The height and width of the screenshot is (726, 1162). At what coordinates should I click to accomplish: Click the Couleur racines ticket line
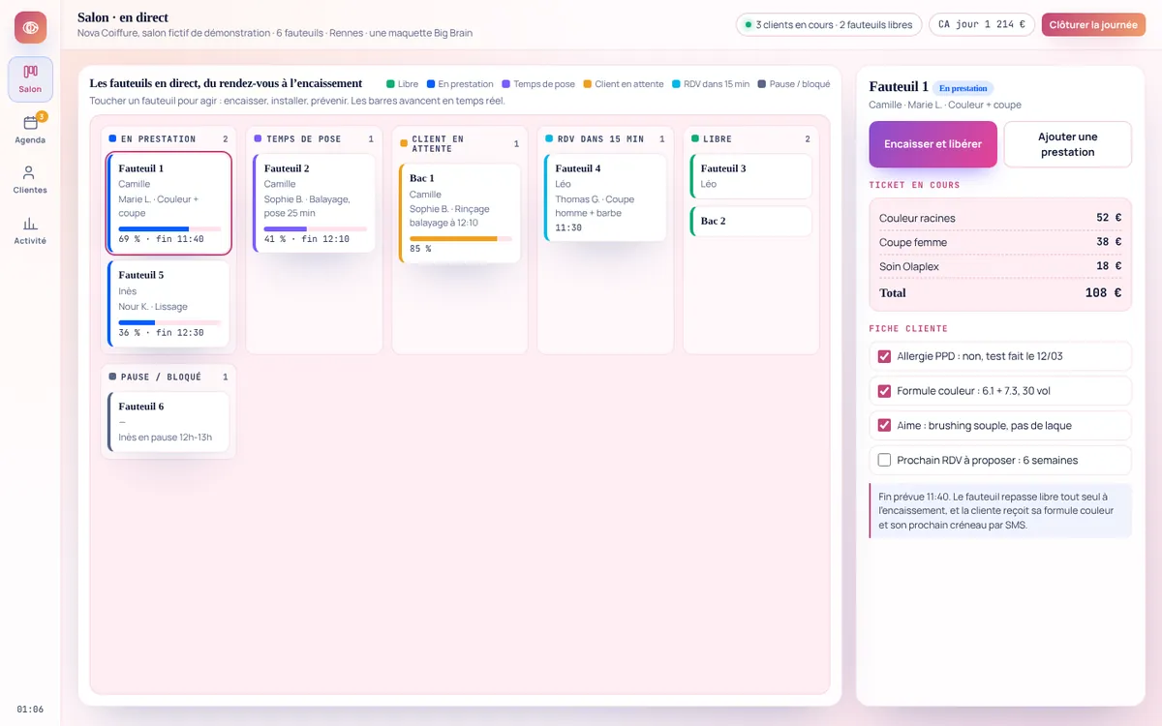click(1000, 218)
